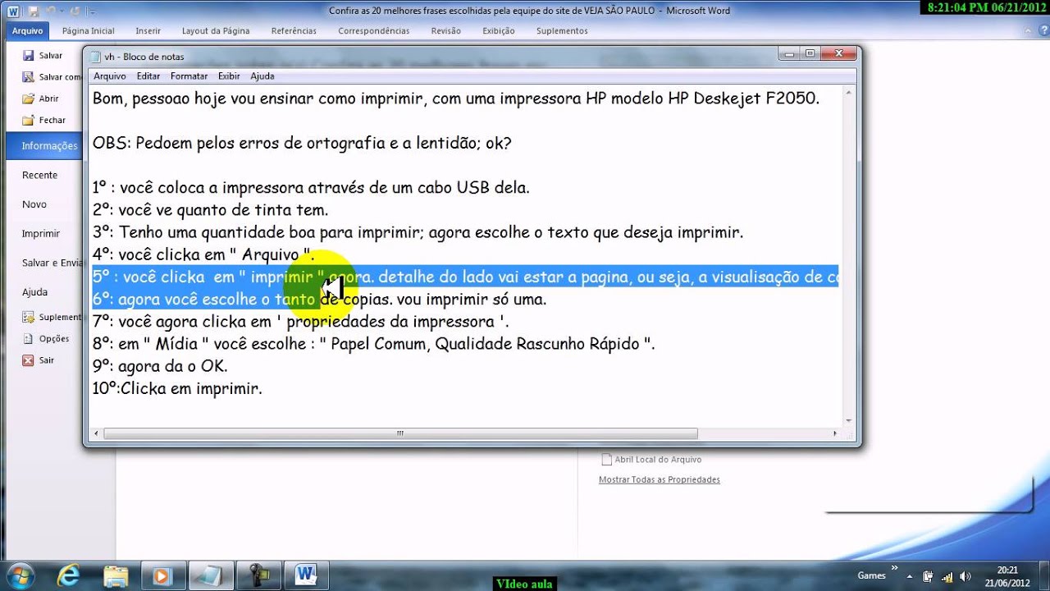Switch to Layout da Página tab
Image resolution: width=1050 pixels, height=591 pixels.
(216, 31)
